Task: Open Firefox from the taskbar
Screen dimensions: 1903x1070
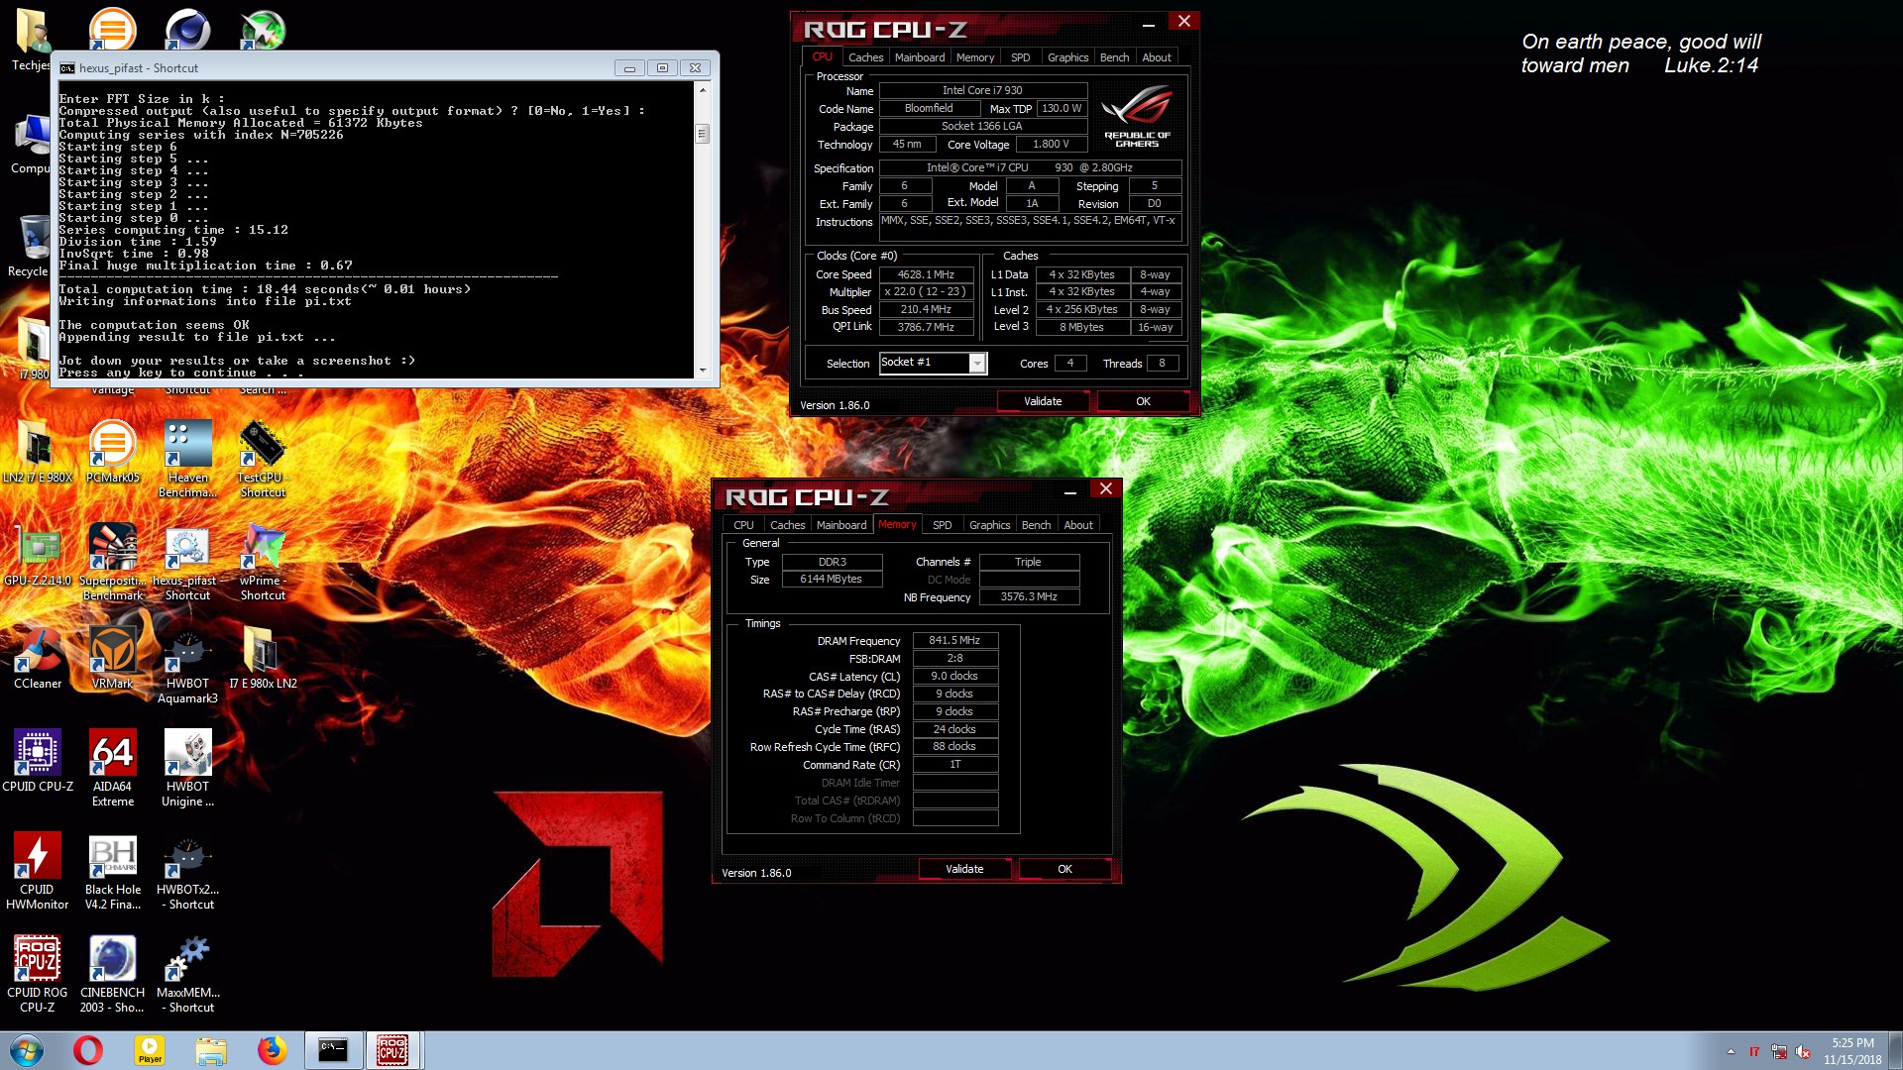Action: tap(272, 1050)
